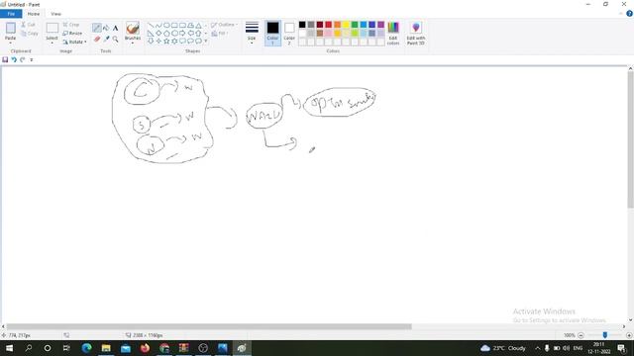Viewport: 634px width, 356px height.
Task: Expand the Shapes gallery more arrow
Action: click(206, 41)
